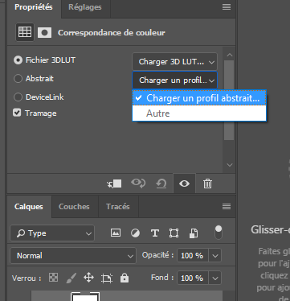
Task: Click the Opacité 100 % field
Action: 193,255
